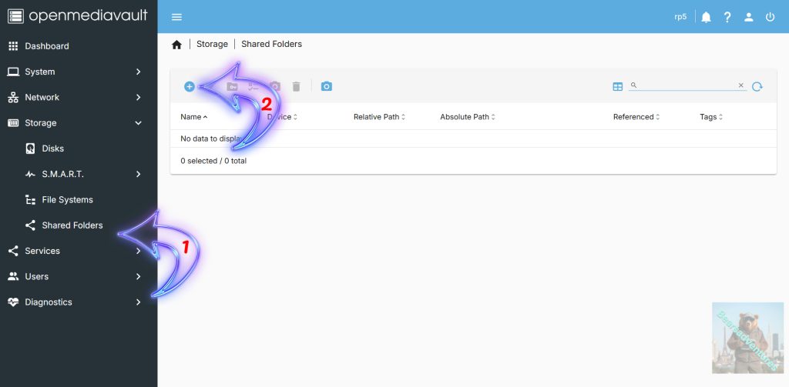Clear the search field with X
The image size is (789, 387).
click(x=741, y=85)
